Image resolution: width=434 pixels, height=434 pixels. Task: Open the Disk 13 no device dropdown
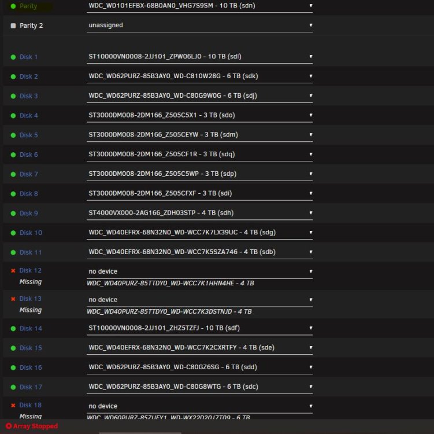[x=199, y=300]
